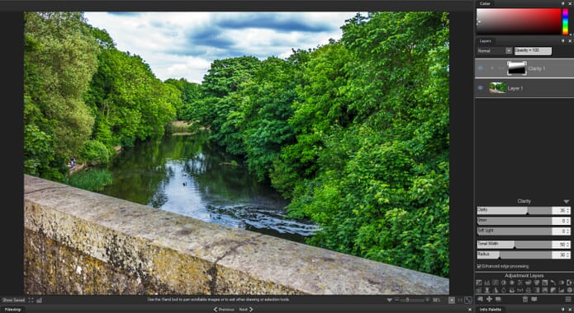Click the fit image zoom icon
The width and height of the screenshot is (574, 313).
pos(452,300)
